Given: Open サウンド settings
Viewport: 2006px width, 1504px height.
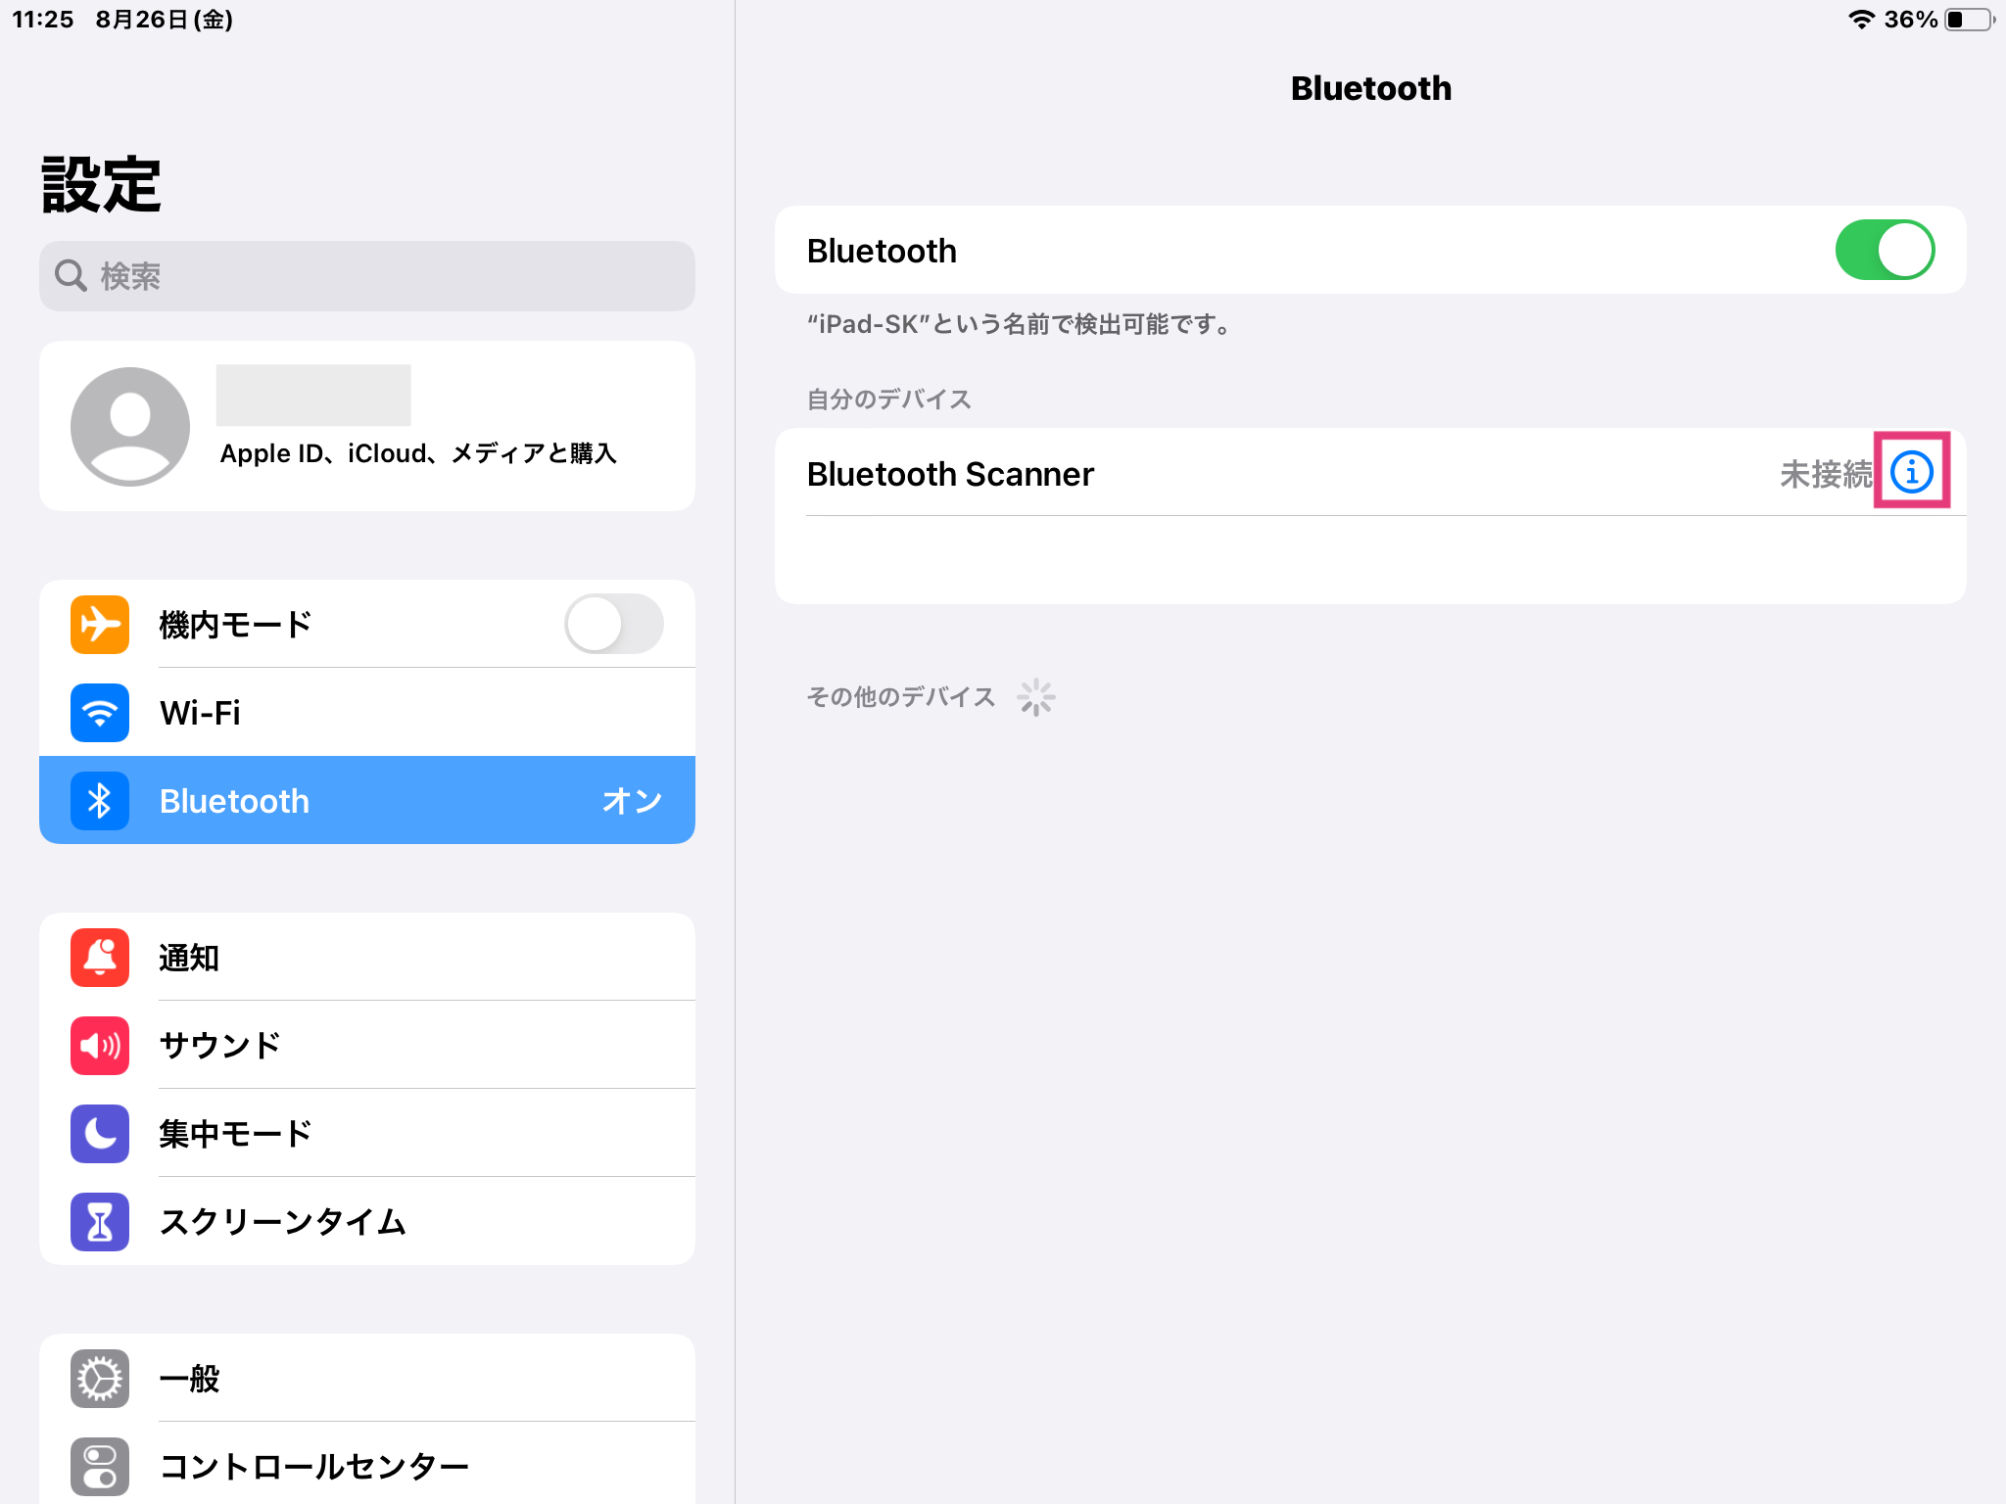Looking at the screenshot, I should click(x=367, y=1045).
